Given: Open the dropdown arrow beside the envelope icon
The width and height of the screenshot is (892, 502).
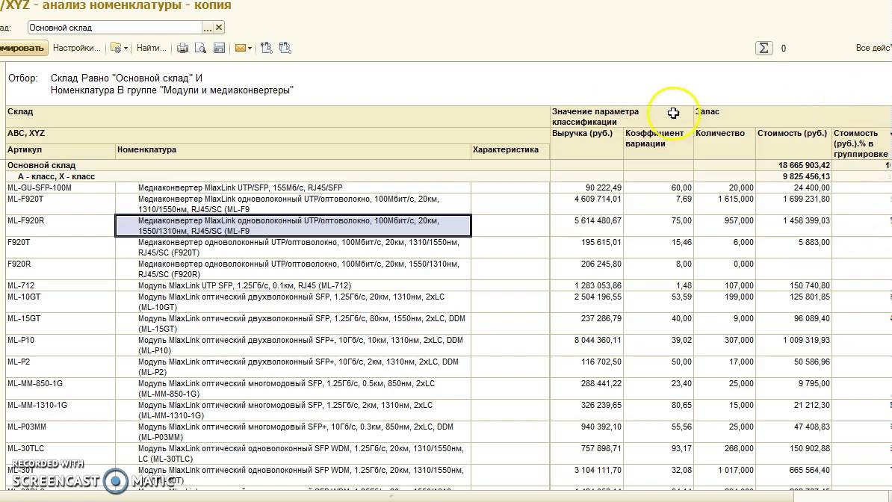Looking at the screenshot, I should 250,49.
